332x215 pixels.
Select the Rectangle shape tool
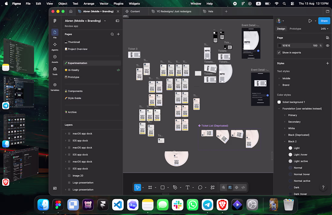click(x=162, y=187)
